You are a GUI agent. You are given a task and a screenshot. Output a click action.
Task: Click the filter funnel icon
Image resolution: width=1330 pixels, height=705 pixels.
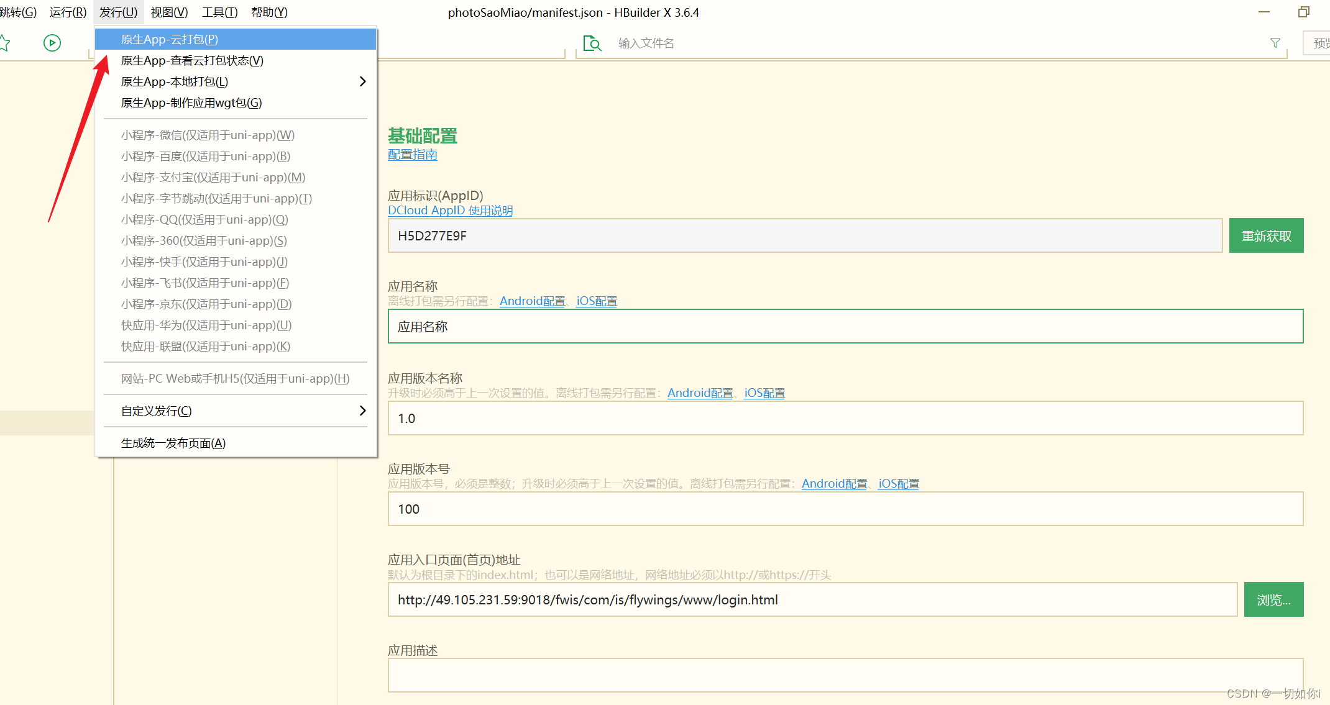pyautogui.click(x=1275, y=43)
